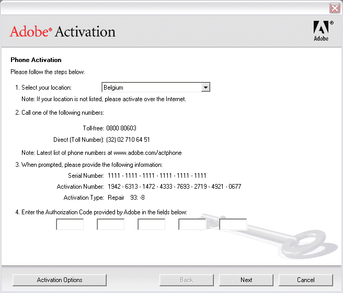
Task: Click the first Authorization Code field
Action: coord(70,224)
